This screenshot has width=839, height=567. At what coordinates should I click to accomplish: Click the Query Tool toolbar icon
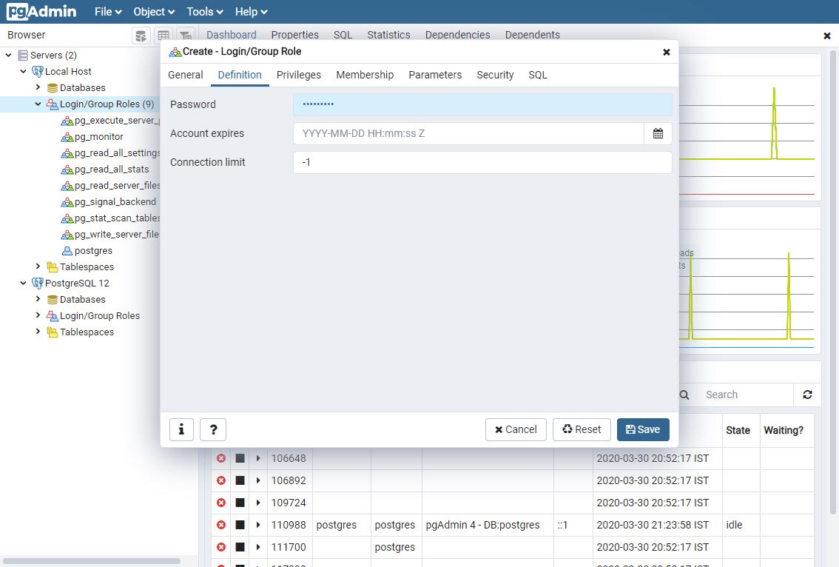(141, 36)
